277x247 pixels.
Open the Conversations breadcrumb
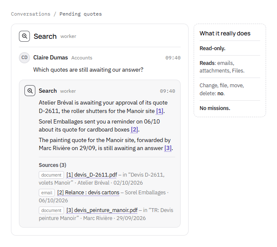(x=31, y=14)
